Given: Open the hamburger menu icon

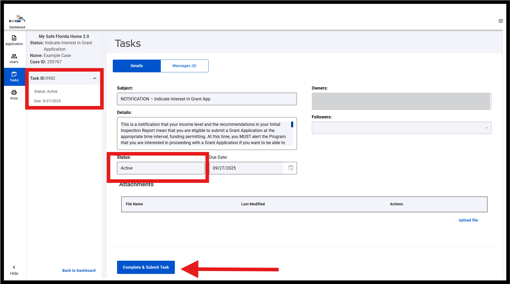Looking at the screenshot, I should click(501, 21).
